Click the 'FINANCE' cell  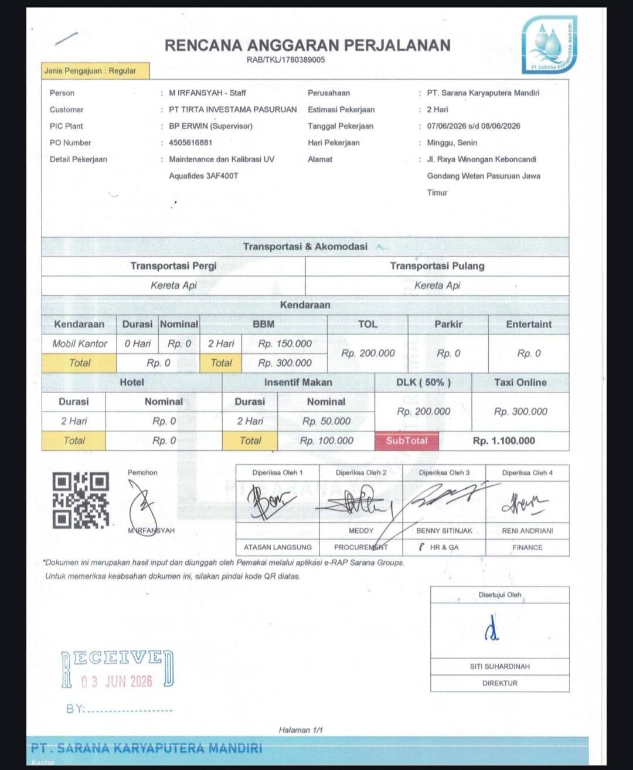pos(527,547)
